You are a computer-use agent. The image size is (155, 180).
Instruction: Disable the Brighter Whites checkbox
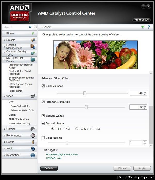click(43, 116)
